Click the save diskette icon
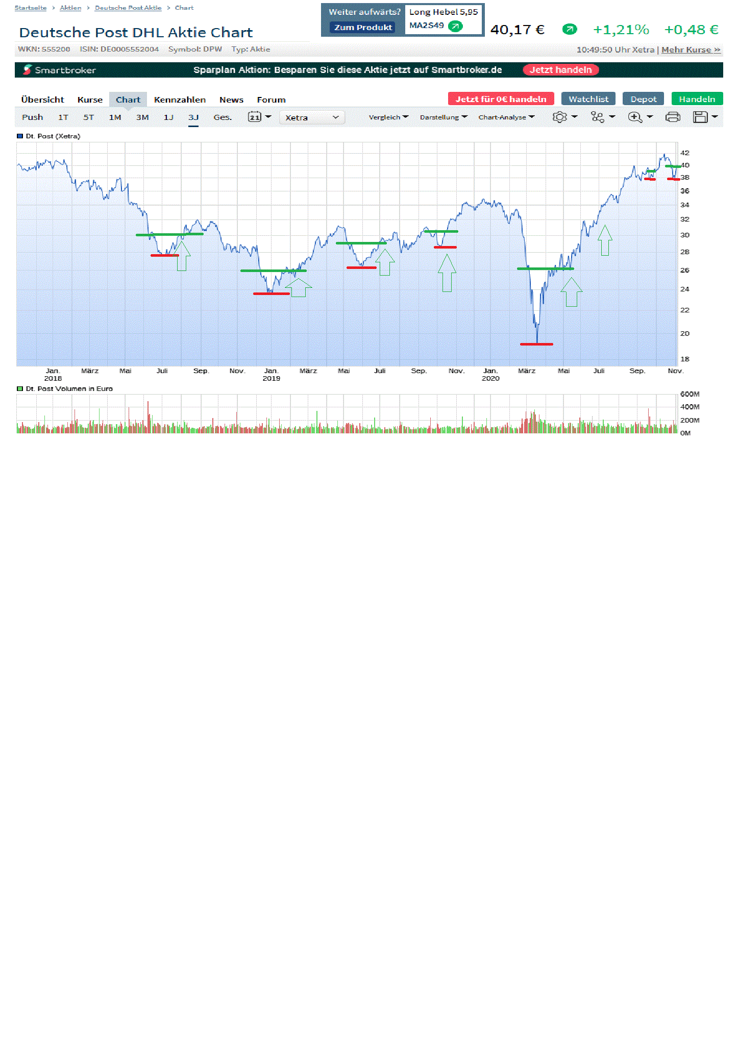Image resolution: width=738 pixels, height=1053 pixels. point(700,117)
